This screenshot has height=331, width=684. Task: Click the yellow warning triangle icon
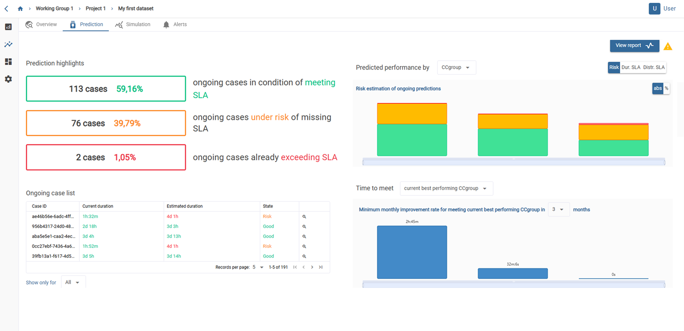(668, 46)
